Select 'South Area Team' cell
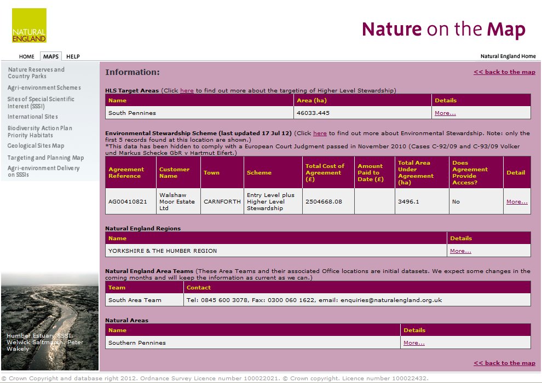Viewport: 542px width, 383px height. pyautogui.click(x=145, y=300)
